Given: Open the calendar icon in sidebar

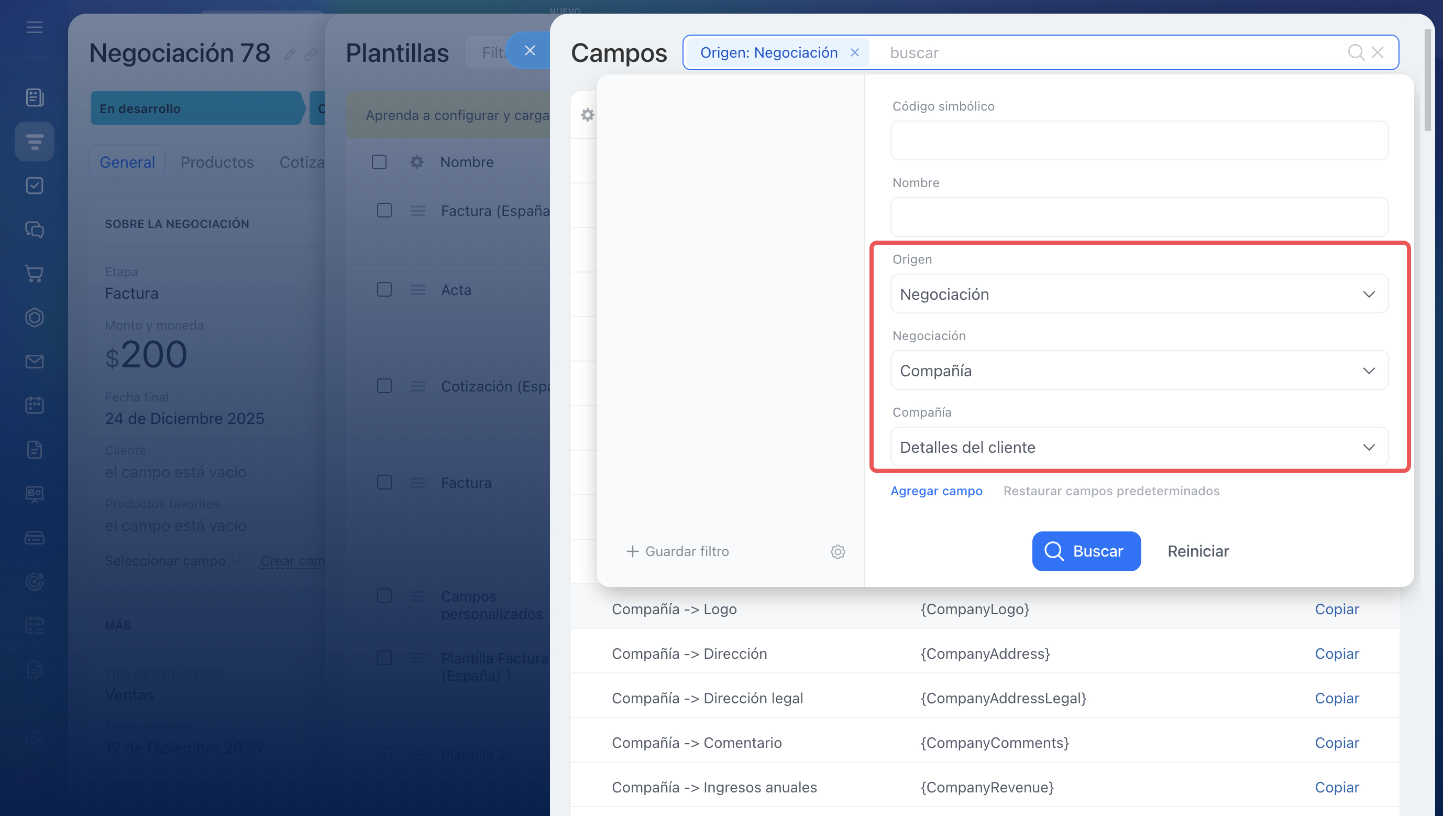Looking at the screenshot, I should pos(34,405).
